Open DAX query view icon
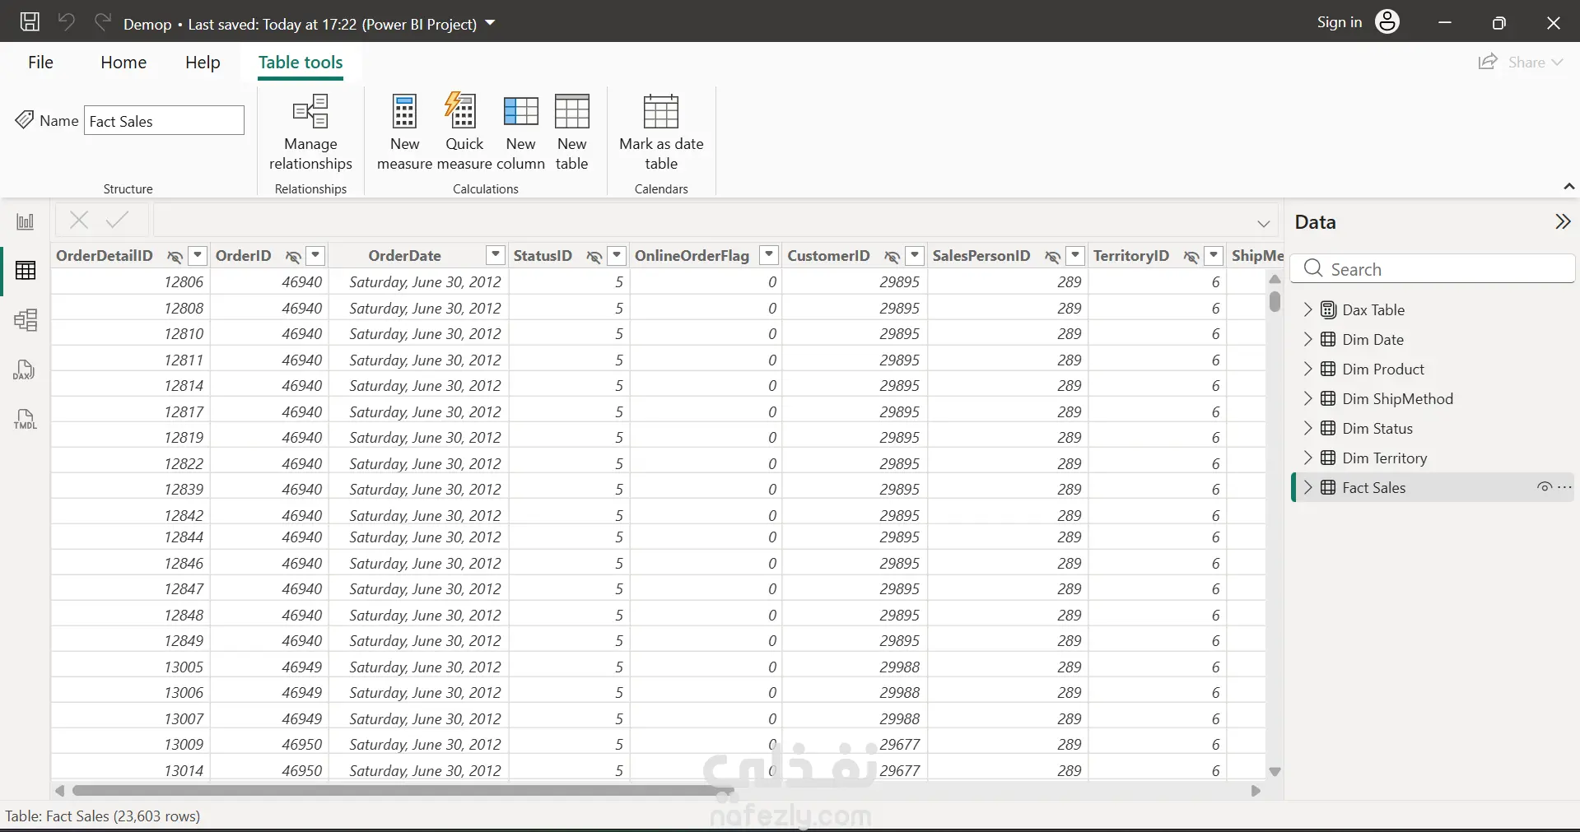 24,370
